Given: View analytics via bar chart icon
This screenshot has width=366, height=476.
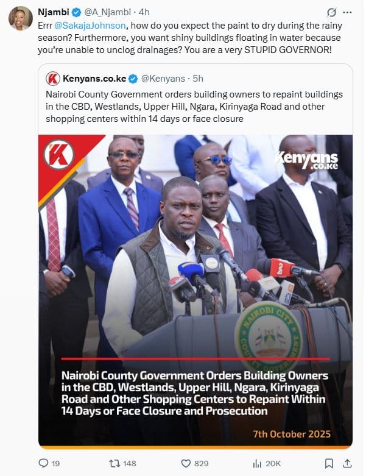Looking at the screenshot, I should pos(257,464).
